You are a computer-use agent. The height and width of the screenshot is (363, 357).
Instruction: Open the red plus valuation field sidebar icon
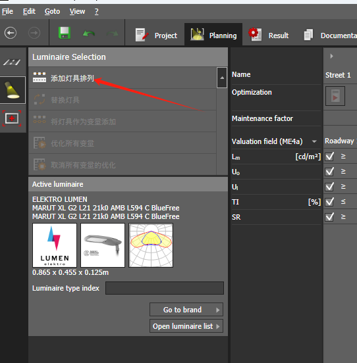tap(12, 118)
